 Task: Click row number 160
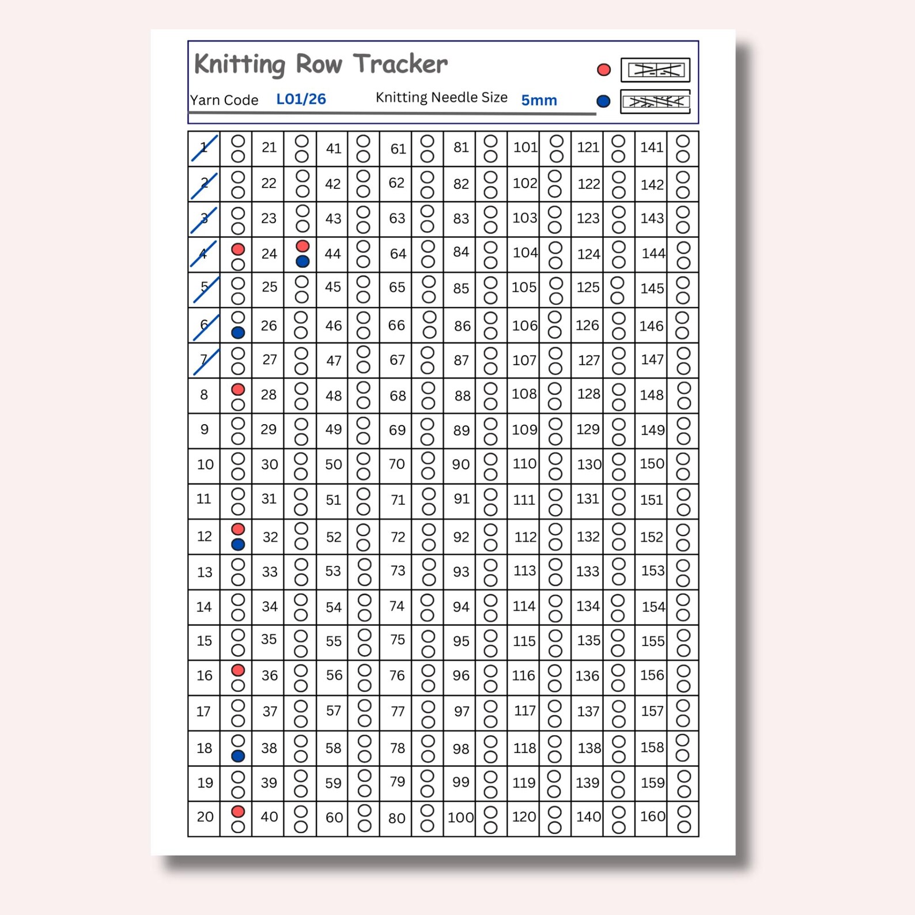(x=653, y=816)
